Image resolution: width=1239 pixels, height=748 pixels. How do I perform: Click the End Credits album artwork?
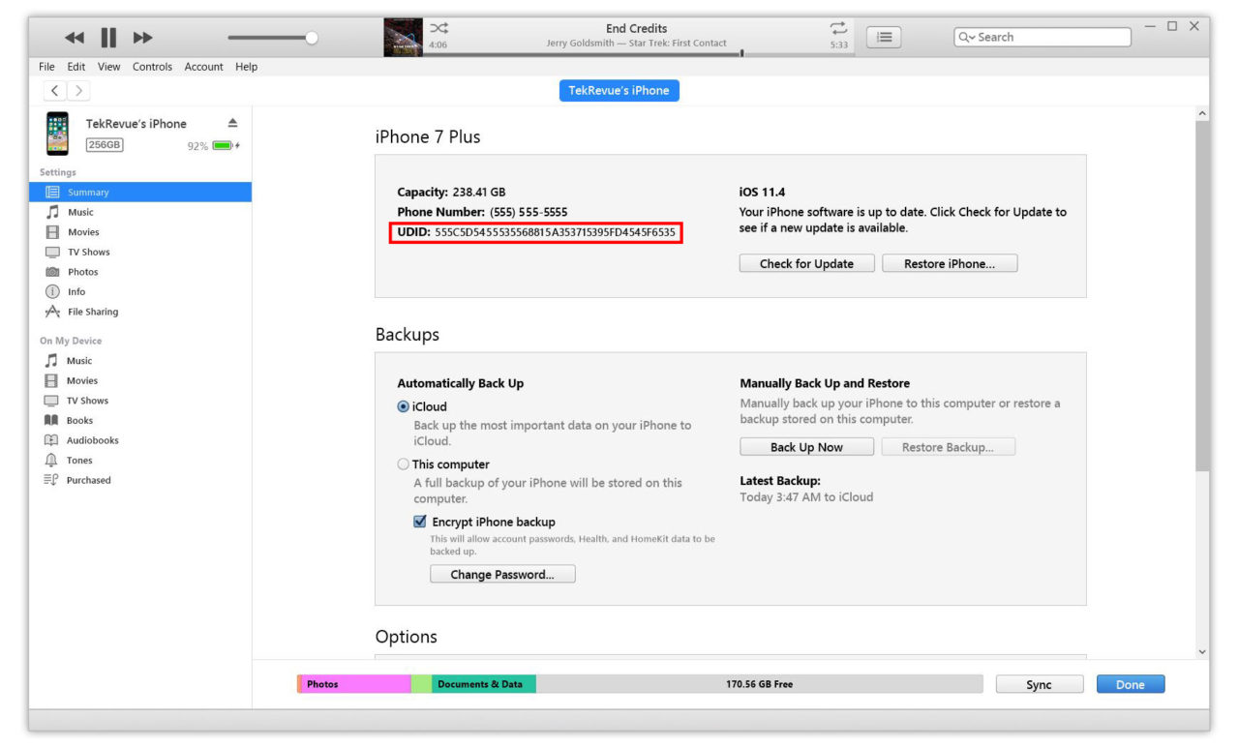tap(404, 37)
